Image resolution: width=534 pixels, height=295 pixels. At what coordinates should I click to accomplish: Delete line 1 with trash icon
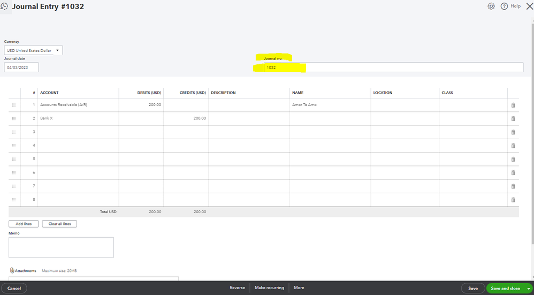tap(513, 105)
